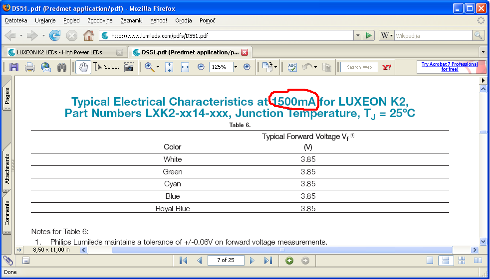
Task: Run the ABC spell check tool
Action: tap(292, 67)
